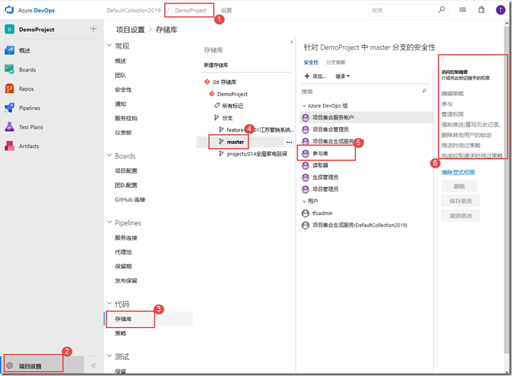512x376 pixels.
Task: Click the 撤消更改 button
Action: [460, 216]
